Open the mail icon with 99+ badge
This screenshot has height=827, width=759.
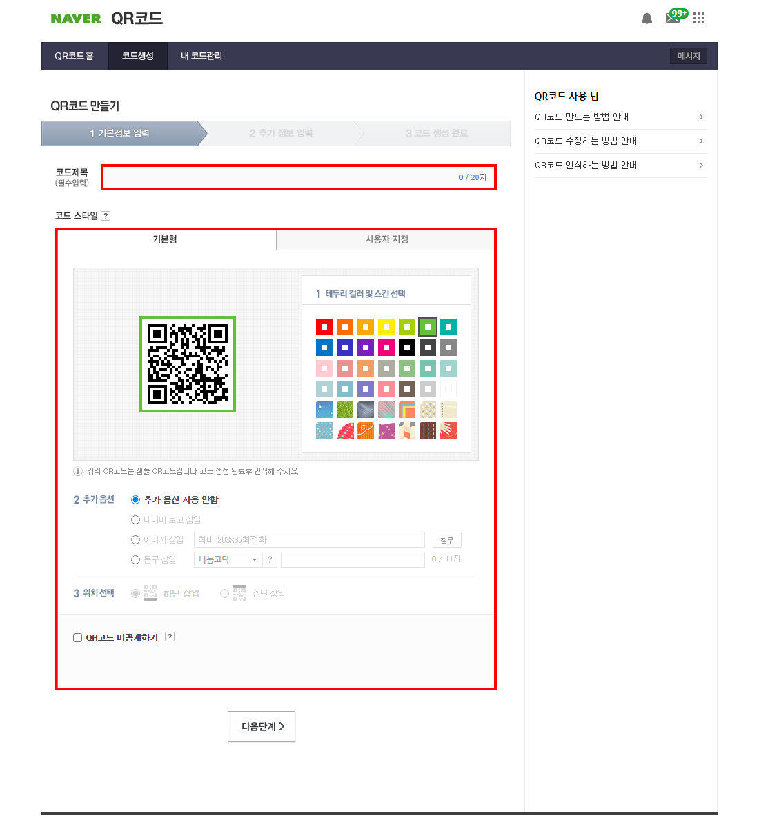(x=676, y=17)
